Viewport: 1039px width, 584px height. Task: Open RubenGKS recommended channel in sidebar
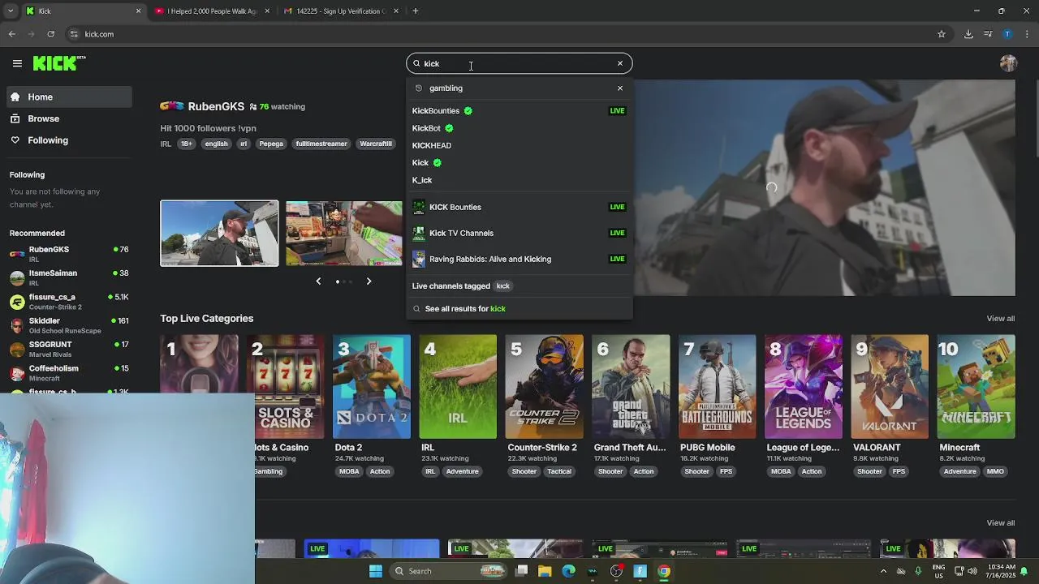point(69,254)
